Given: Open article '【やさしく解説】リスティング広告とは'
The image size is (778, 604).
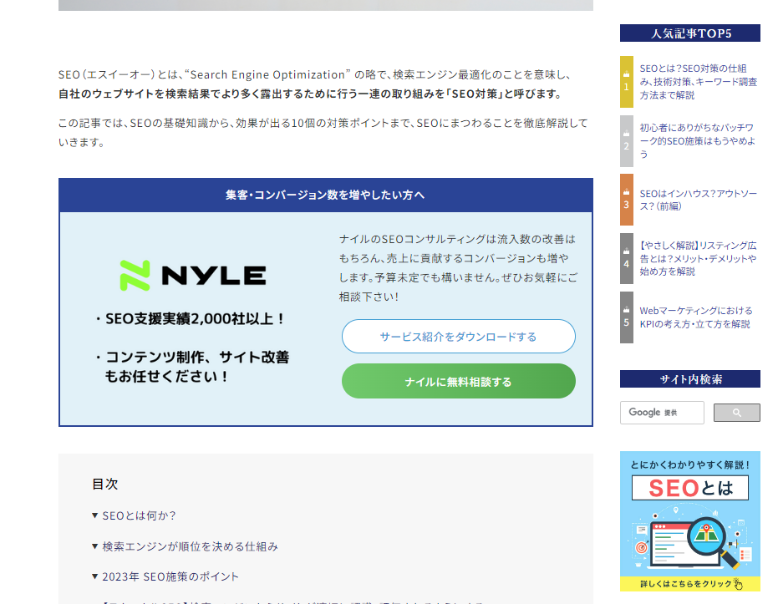Looking at the screenshot, I should (x=698, y=258).
